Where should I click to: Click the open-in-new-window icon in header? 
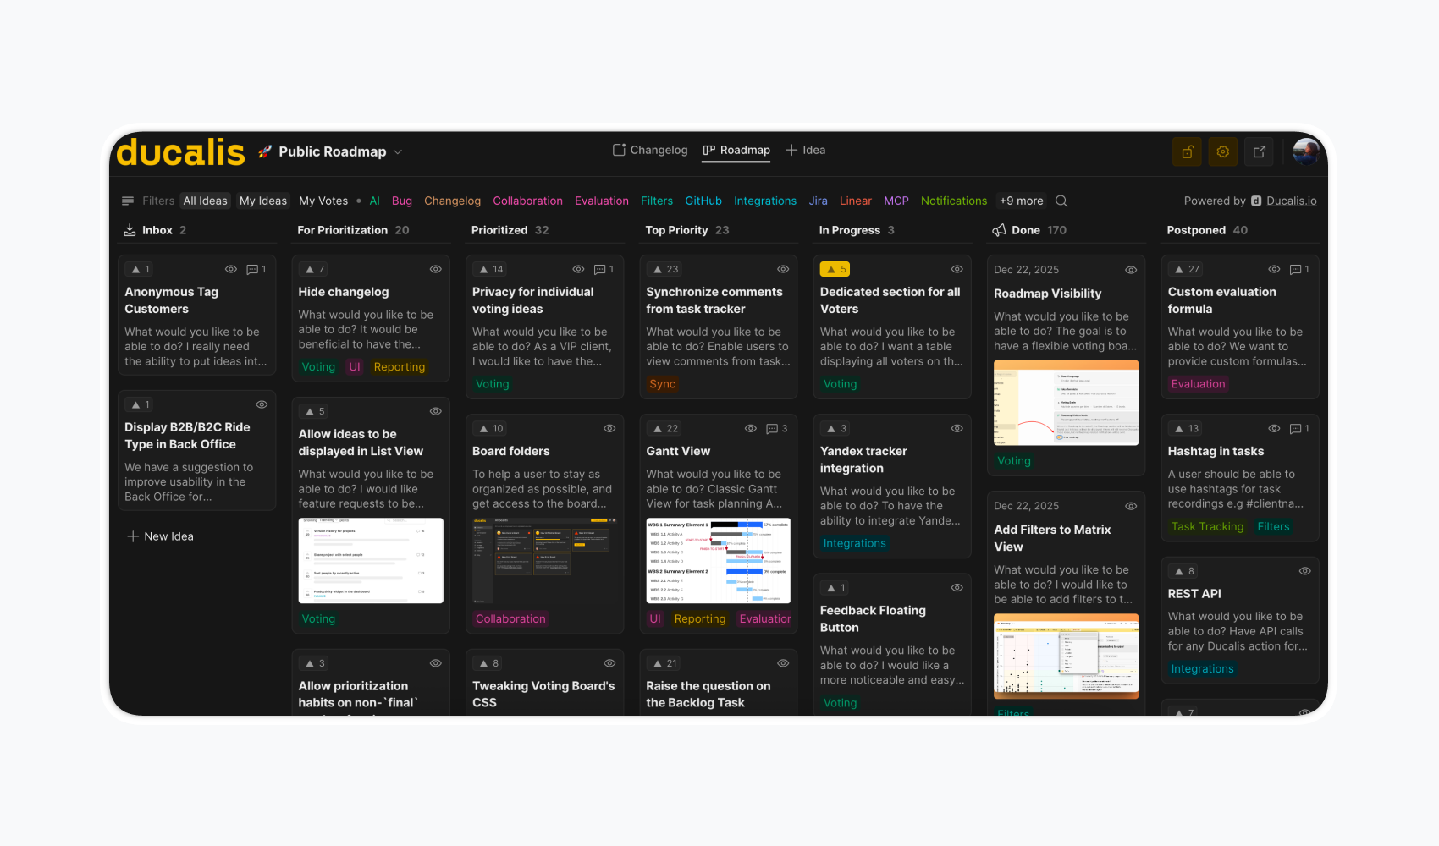(x=1260, y=151)
